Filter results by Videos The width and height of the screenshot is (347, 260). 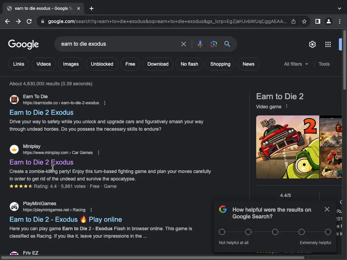coord(44,64)
